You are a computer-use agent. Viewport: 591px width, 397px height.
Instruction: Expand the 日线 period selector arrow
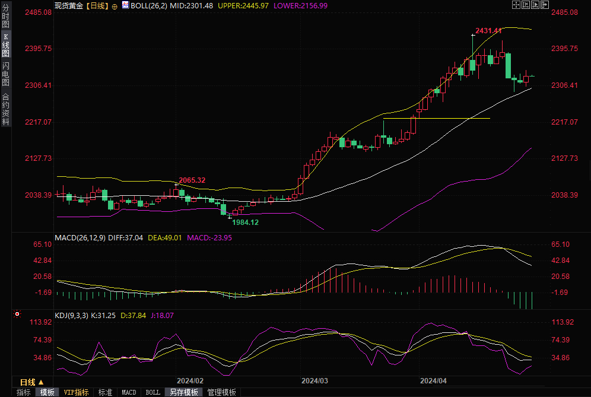click(x=41, y=382)
